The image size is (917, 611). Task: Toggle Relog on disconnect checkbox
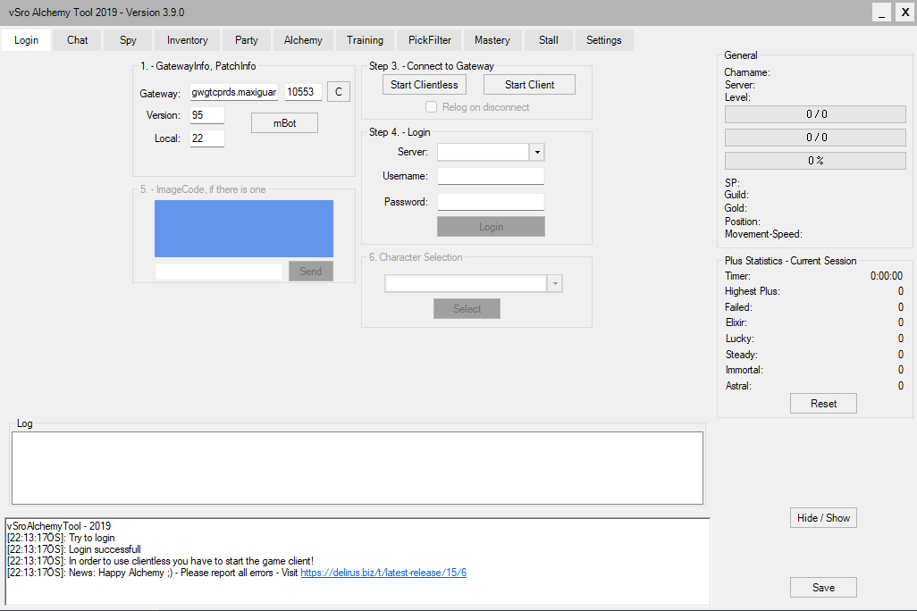(431, 107)
